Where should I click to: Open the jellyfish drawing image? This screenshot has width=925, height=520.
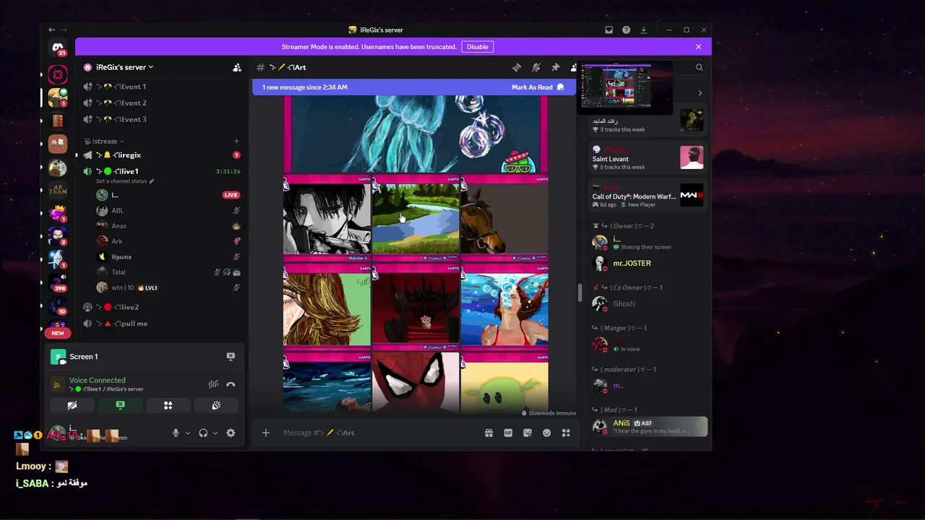point(416,134)
